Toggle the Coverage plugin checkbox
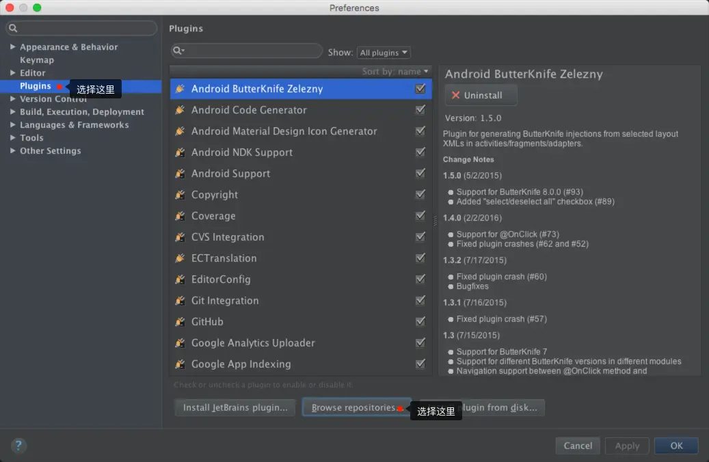The width and height of the screenshot is (709, 462). click(x=420, y=216)
